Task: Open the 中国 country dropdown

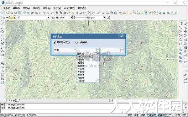Action: (x=75, y=50)
